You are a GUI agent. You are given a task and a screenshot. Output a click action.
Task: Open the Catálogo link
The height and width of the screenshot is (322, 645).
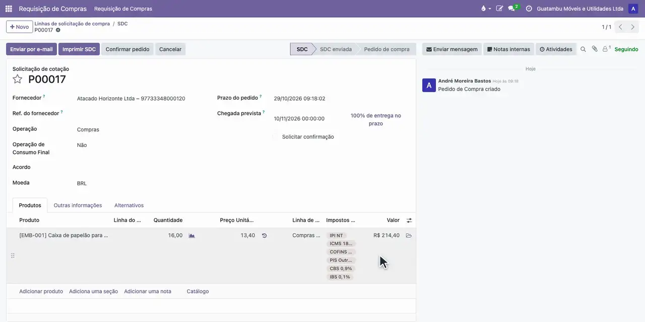click(x=198, y=291)
